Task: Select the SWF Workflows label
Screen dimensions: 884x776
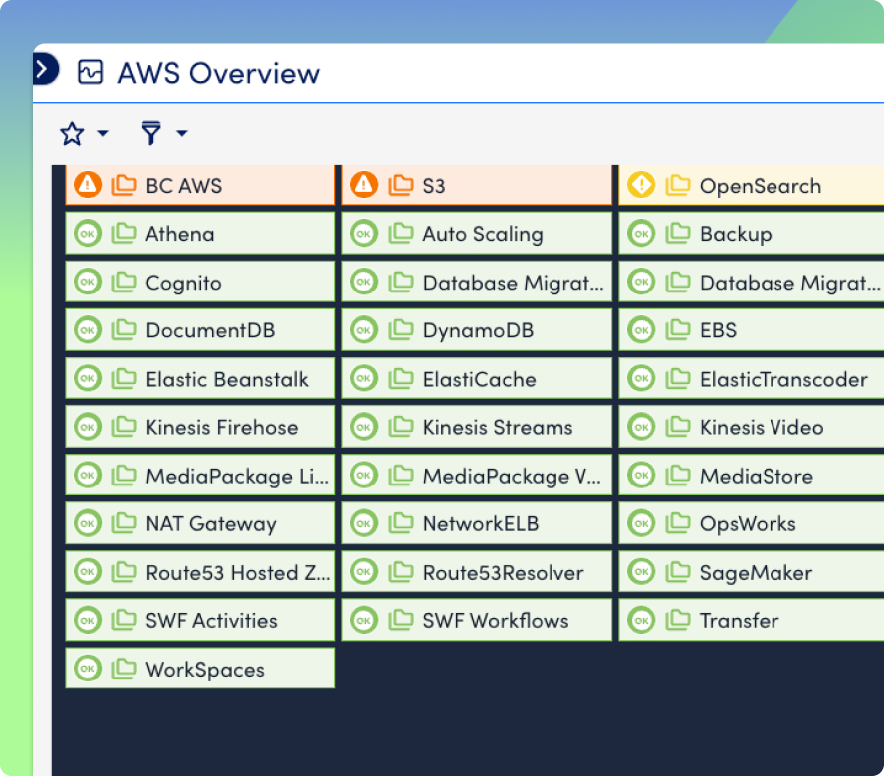Action: pyautogui.click(x=496, y=621)
